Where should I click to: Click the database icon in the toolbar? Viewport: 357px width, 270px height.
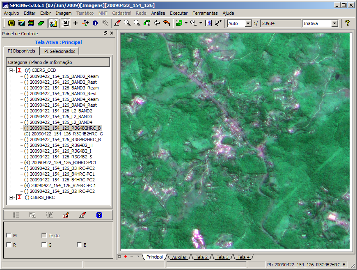click(11, 23)
